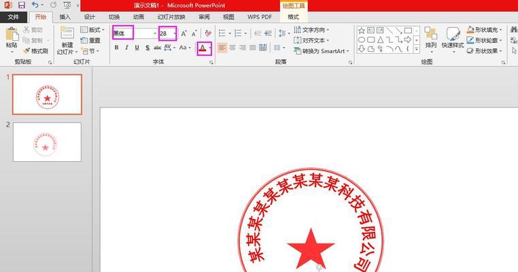Click the Increase Indent icon
This screenshot has width=518, height=272.
(268, 33)
